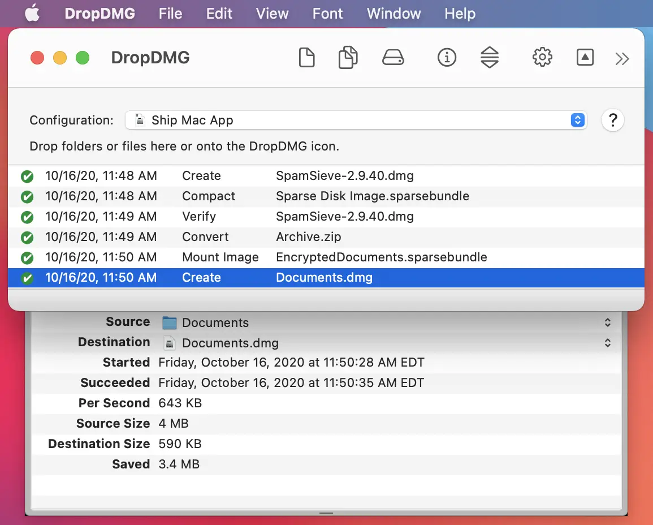The image size is (653, 525).
Task: Click the Source Size 4 MB value
Action: click(173, 424)
